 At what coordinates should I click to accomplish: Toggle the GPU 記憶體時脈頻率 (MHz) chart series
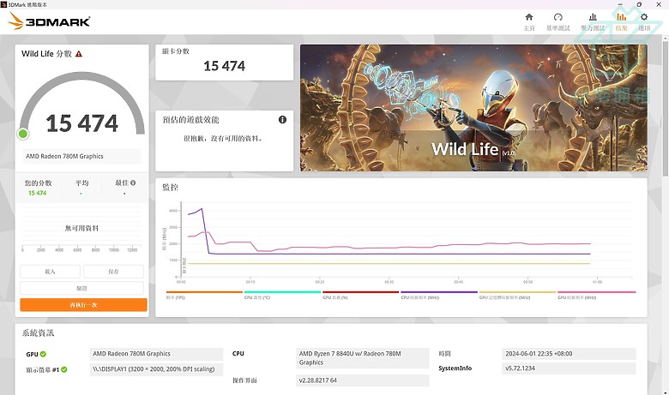point(517,295)
